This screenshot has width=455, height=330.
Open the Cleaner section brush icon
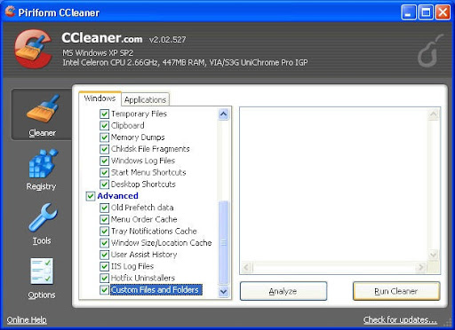(43, 108)
